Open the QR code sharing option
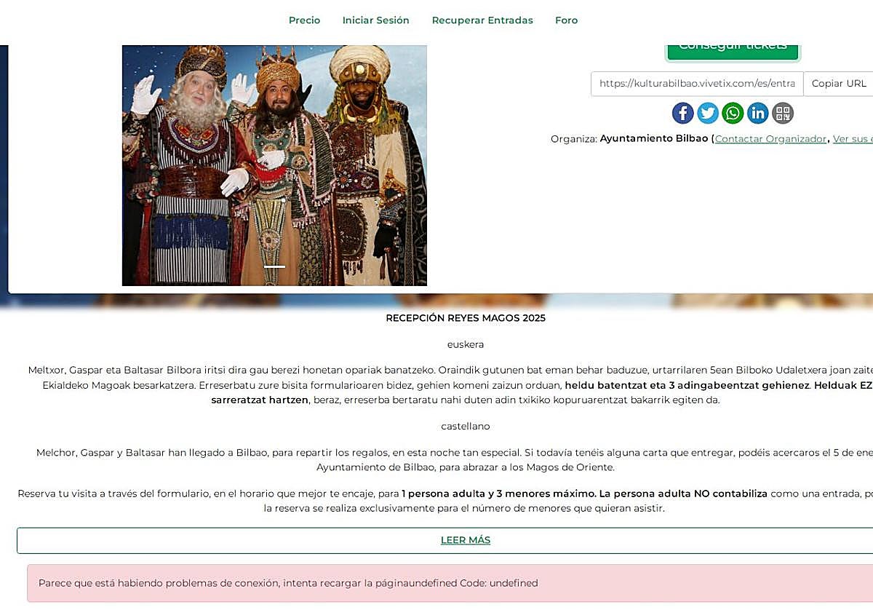Viewport: 873px width, 610px height. (783, 113)
